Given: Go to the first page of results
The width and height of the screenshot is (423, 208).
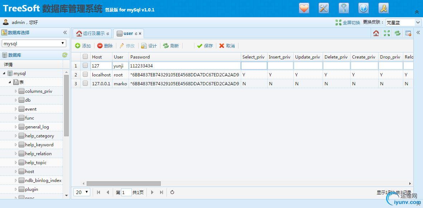Looking at the screenshot, I should click(x=98, y=192).
